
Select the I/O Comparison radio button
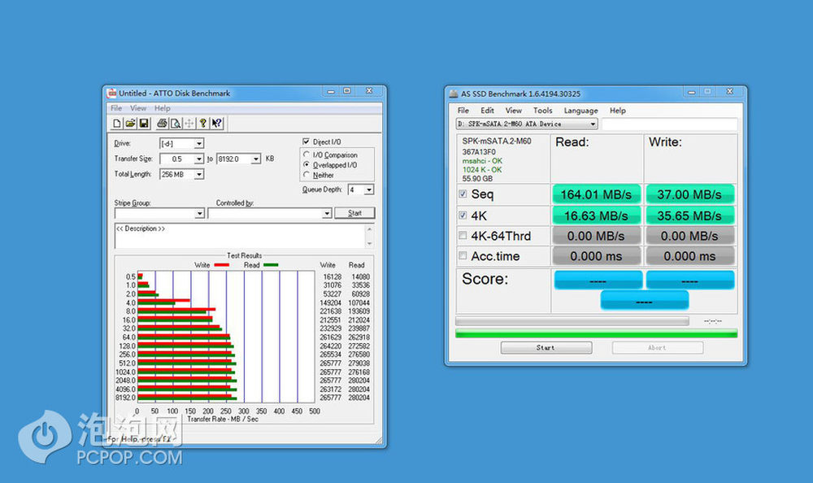click(307, 154)
